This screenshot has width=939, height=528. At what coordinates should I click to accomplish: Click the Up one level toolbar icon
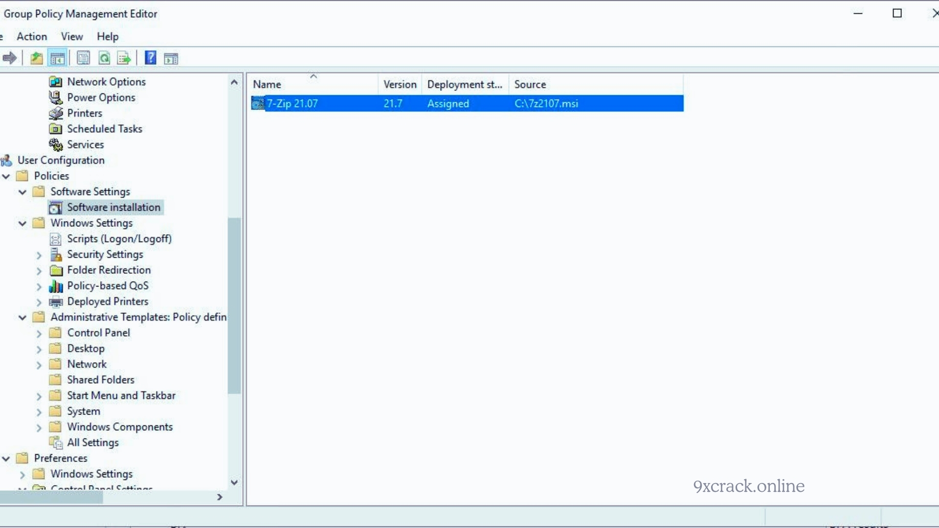pyautogui.click(x=37, y=58)
